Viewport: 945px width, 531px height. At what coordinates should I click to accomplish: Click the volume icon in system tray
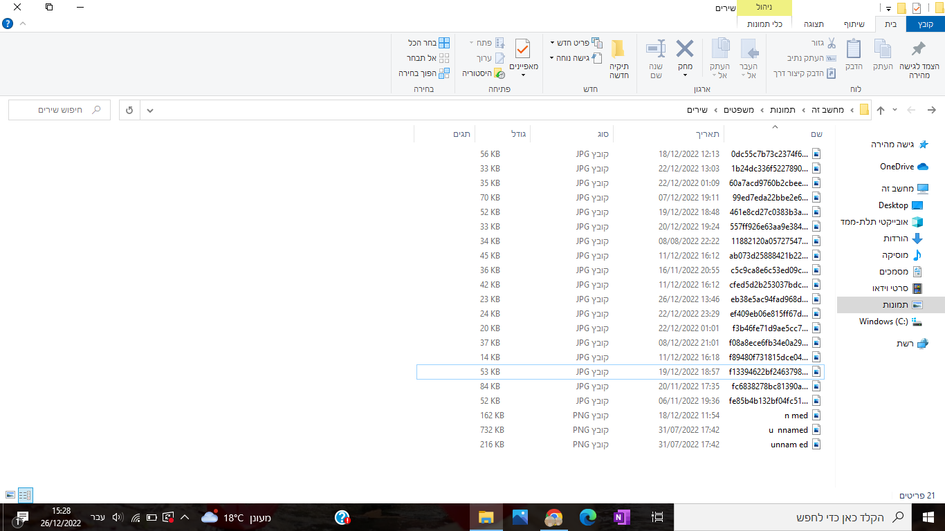(116, 517)
